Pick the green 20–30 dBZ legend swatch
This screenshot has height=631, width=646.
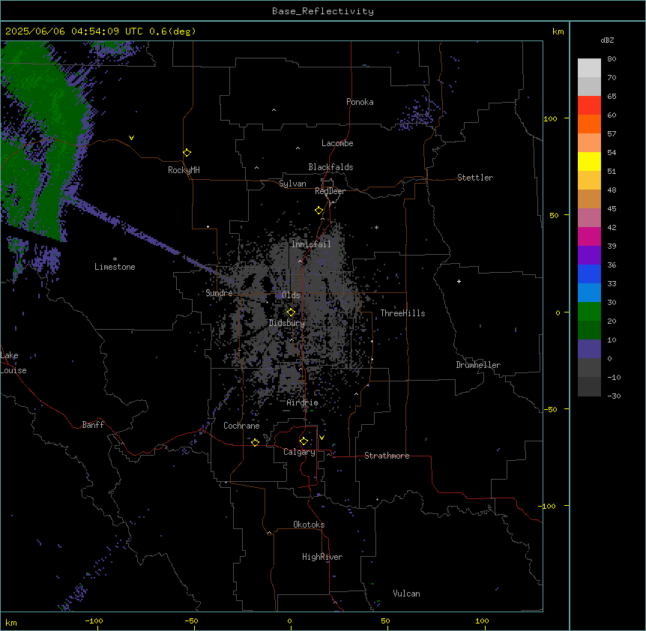589,312
